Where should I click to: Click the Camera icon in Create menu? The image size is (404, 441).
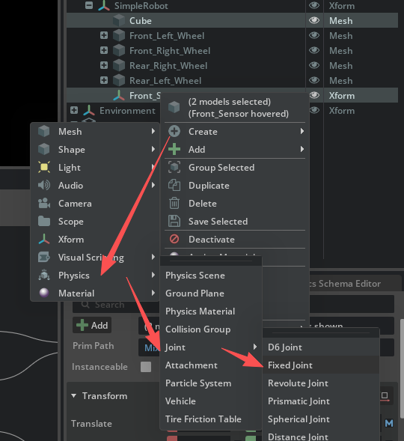coord(44,204)
